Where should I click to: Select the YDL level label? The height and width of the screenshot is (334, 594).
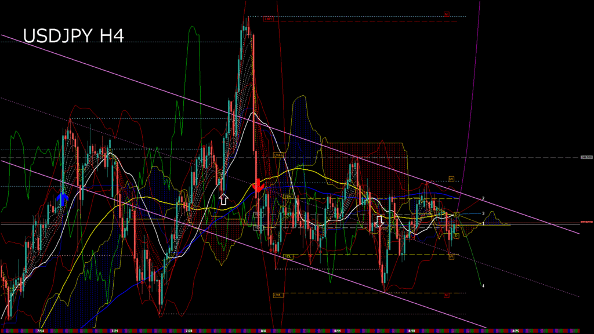[x=288, y=256]
